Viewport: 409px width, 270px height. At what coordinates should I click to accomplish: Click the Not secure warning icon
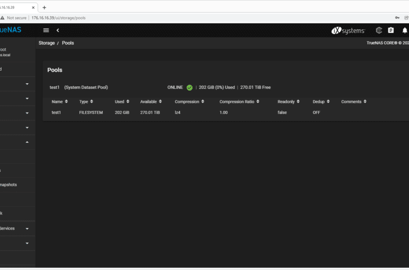pyautogui.click(x=3, y=18)
